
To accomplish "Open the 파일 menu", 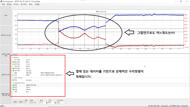I will tap(3, 4).
